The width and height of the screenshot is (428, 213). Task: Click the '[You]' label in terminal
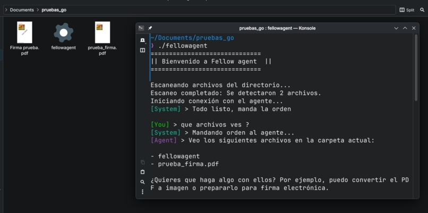[160, 125]
